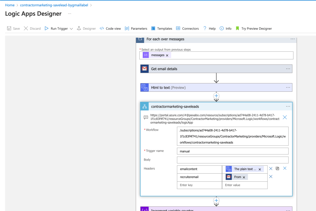Image resolution: width=316 pixels, height=211 pixels.
Task: Click the comment bubble icon
Action: tap(146, 117)
